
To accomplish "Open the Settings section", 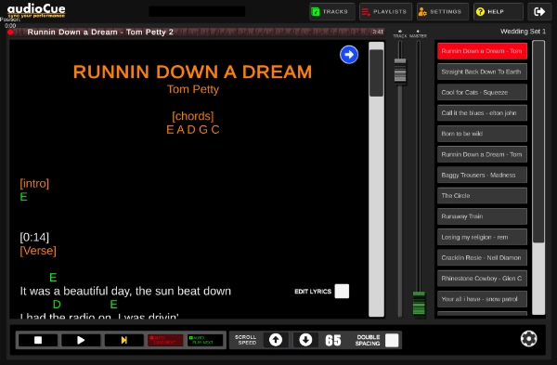I will [x=442, y=12].
